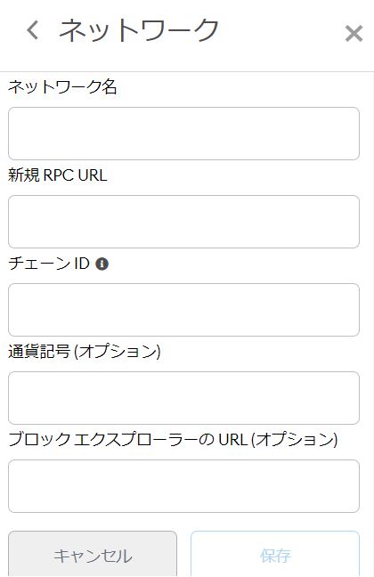Close the ネットワーク panel with the X
Image resolution: width=374 pixels, height=577 pixels.
tap(354, 34)
